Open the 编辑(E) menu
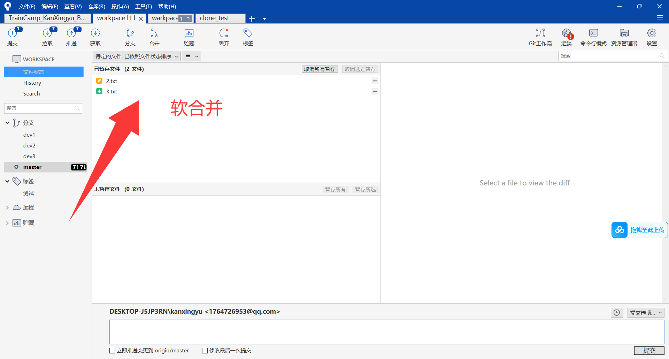 (50, 7)
